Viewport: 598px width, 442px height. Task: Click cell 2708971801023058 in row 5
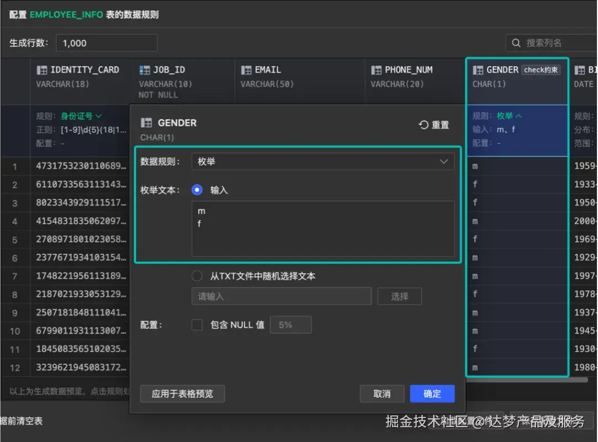tap(81, 239)
